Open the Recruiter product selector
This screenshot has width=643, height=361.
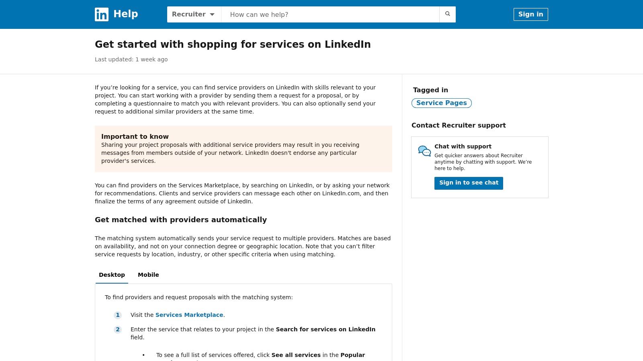[194, 14]
